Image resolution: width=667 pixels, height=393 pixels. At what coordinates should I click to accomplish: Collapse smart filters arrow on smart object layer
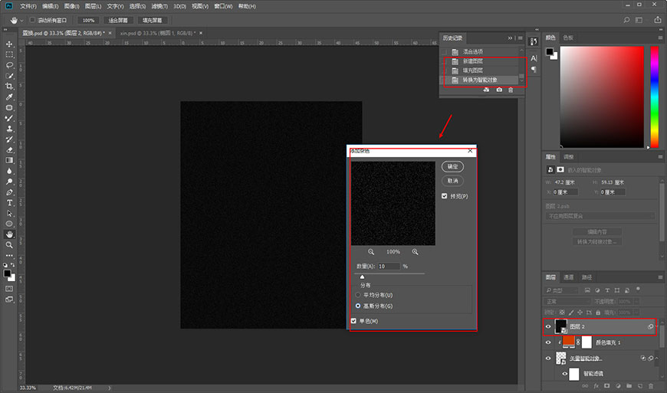click(x=657, y=359)
